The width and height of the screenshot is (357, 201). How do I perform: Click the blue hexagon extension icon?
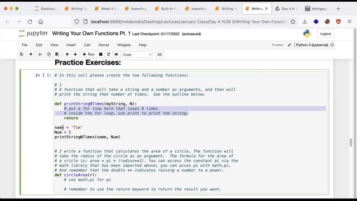(316, 22)
